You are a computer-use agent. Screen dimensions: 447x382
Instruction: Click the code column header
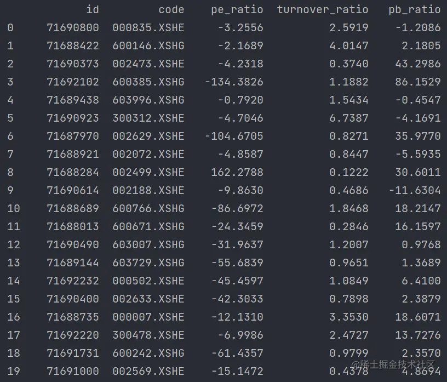tap(171, 10)
